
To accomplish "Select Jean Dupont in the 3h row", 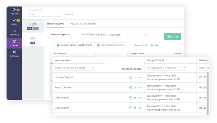I will [62, 108].
